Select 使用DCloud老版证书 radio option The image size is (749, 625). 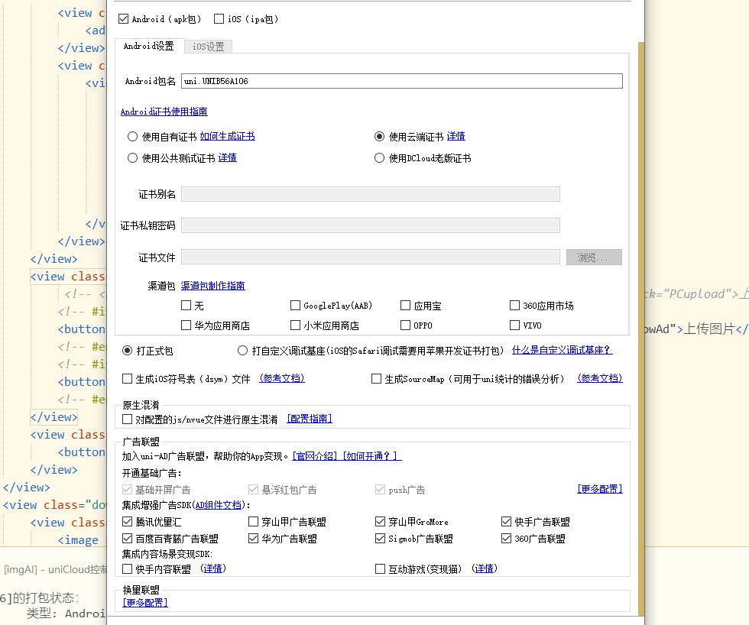point(379,158)
